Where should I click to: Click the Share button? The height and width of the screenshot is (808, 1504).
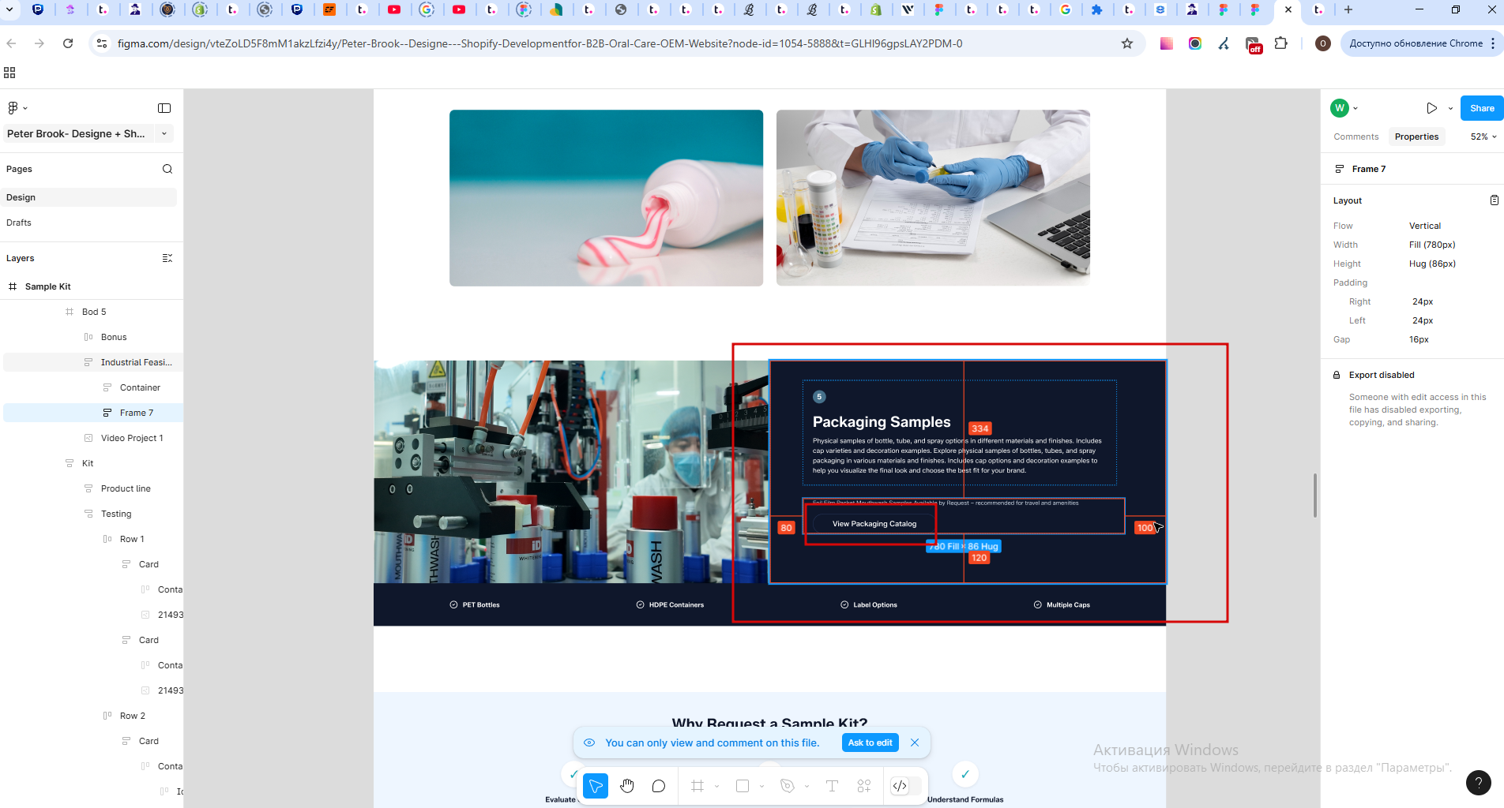(1482, 108)
